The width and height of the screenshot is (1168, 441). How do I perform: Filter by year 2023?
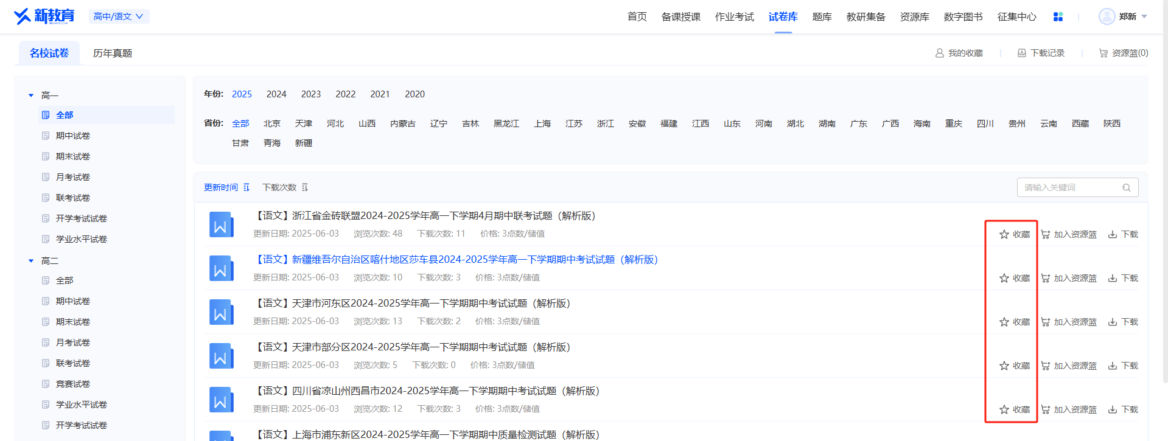pyautogui.click(x=310, y=94)
